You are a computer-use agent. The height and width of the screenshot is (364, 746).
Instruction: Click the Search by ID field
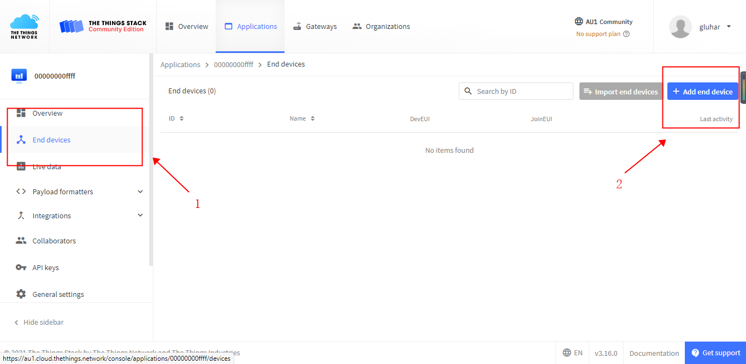pyautogui.click(x=522, y=91)
